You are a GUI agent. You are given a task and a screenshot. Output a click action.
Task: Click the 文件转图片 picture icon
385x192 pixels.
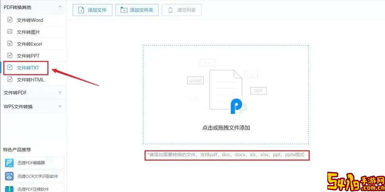[10, 31]
